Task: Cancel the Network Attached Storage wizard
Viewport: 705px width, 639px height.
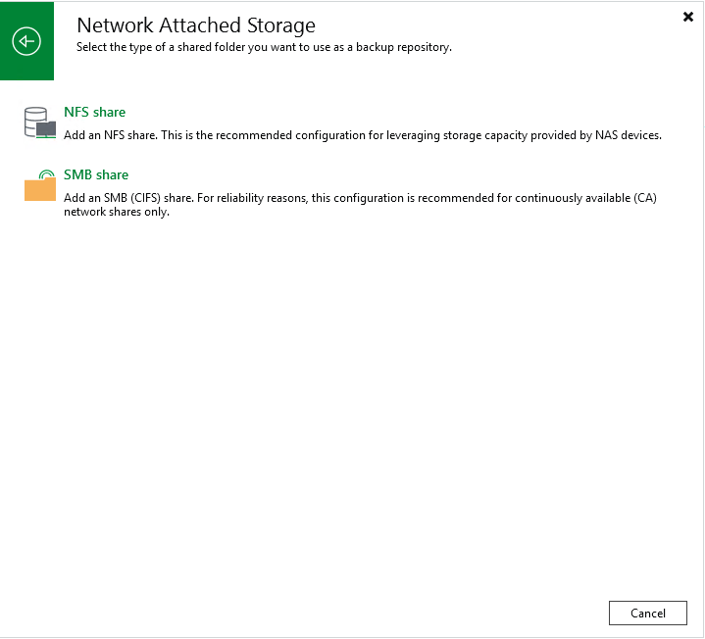Action: (648, 613)
